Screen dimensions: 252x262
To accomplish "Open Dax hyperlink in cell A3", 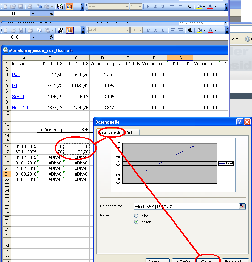I will click(x=16, y=74).
